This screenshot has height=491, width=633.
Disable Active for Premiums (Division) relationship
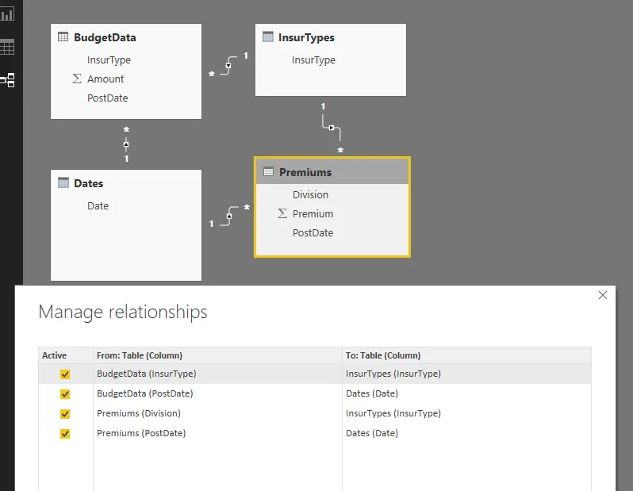tap(65, 414)
